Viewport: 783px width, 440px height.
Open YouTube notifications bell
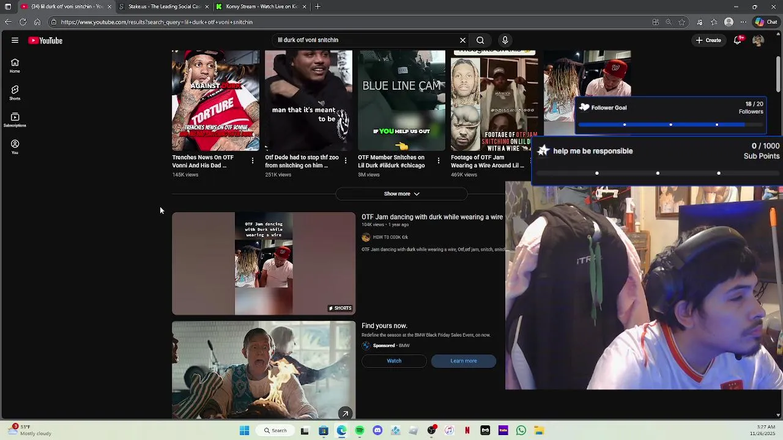(x=738, y=40)
